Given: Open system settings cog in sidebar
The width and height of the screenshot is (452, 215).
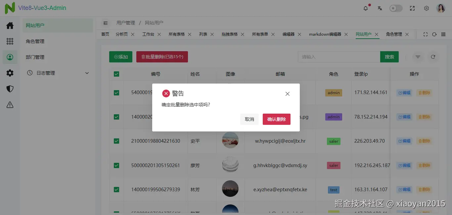Looking at the screenshot, I should 10,73.
